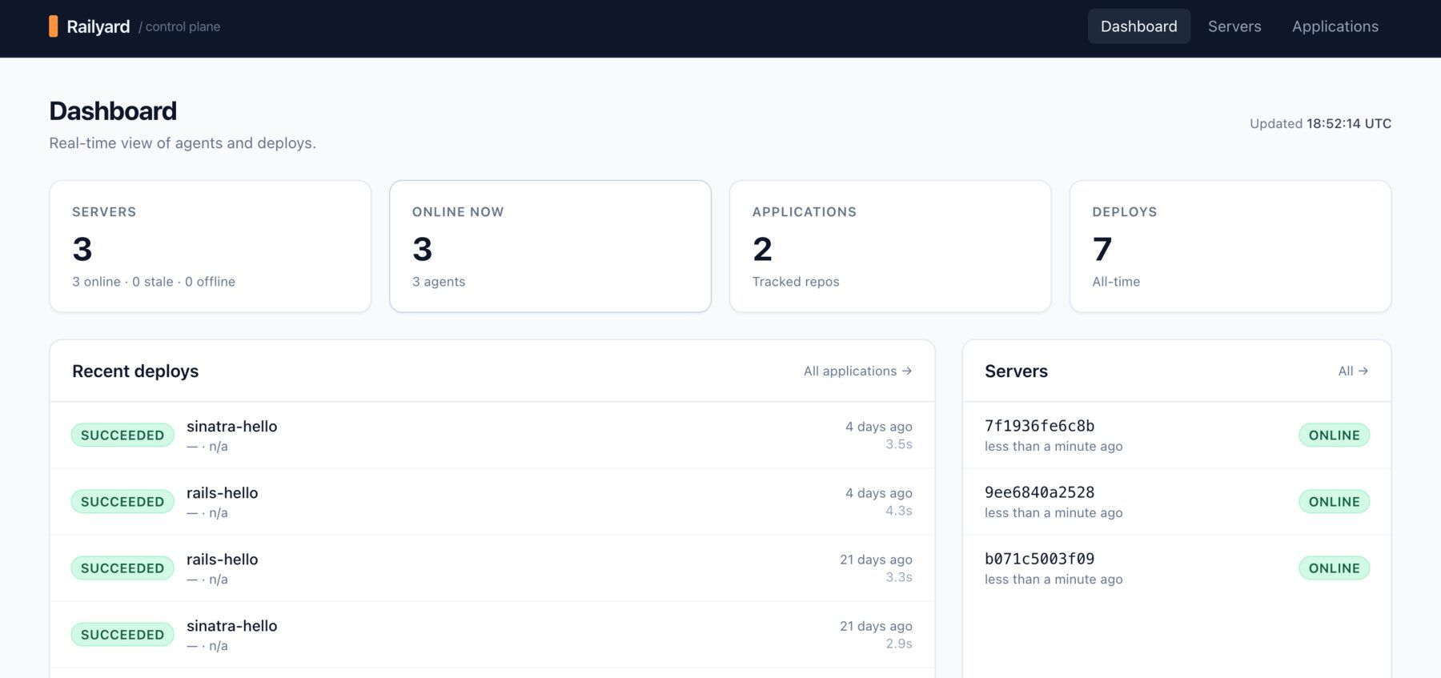
Task: Go to the Applications nav tab
Action: [1335, 26]
